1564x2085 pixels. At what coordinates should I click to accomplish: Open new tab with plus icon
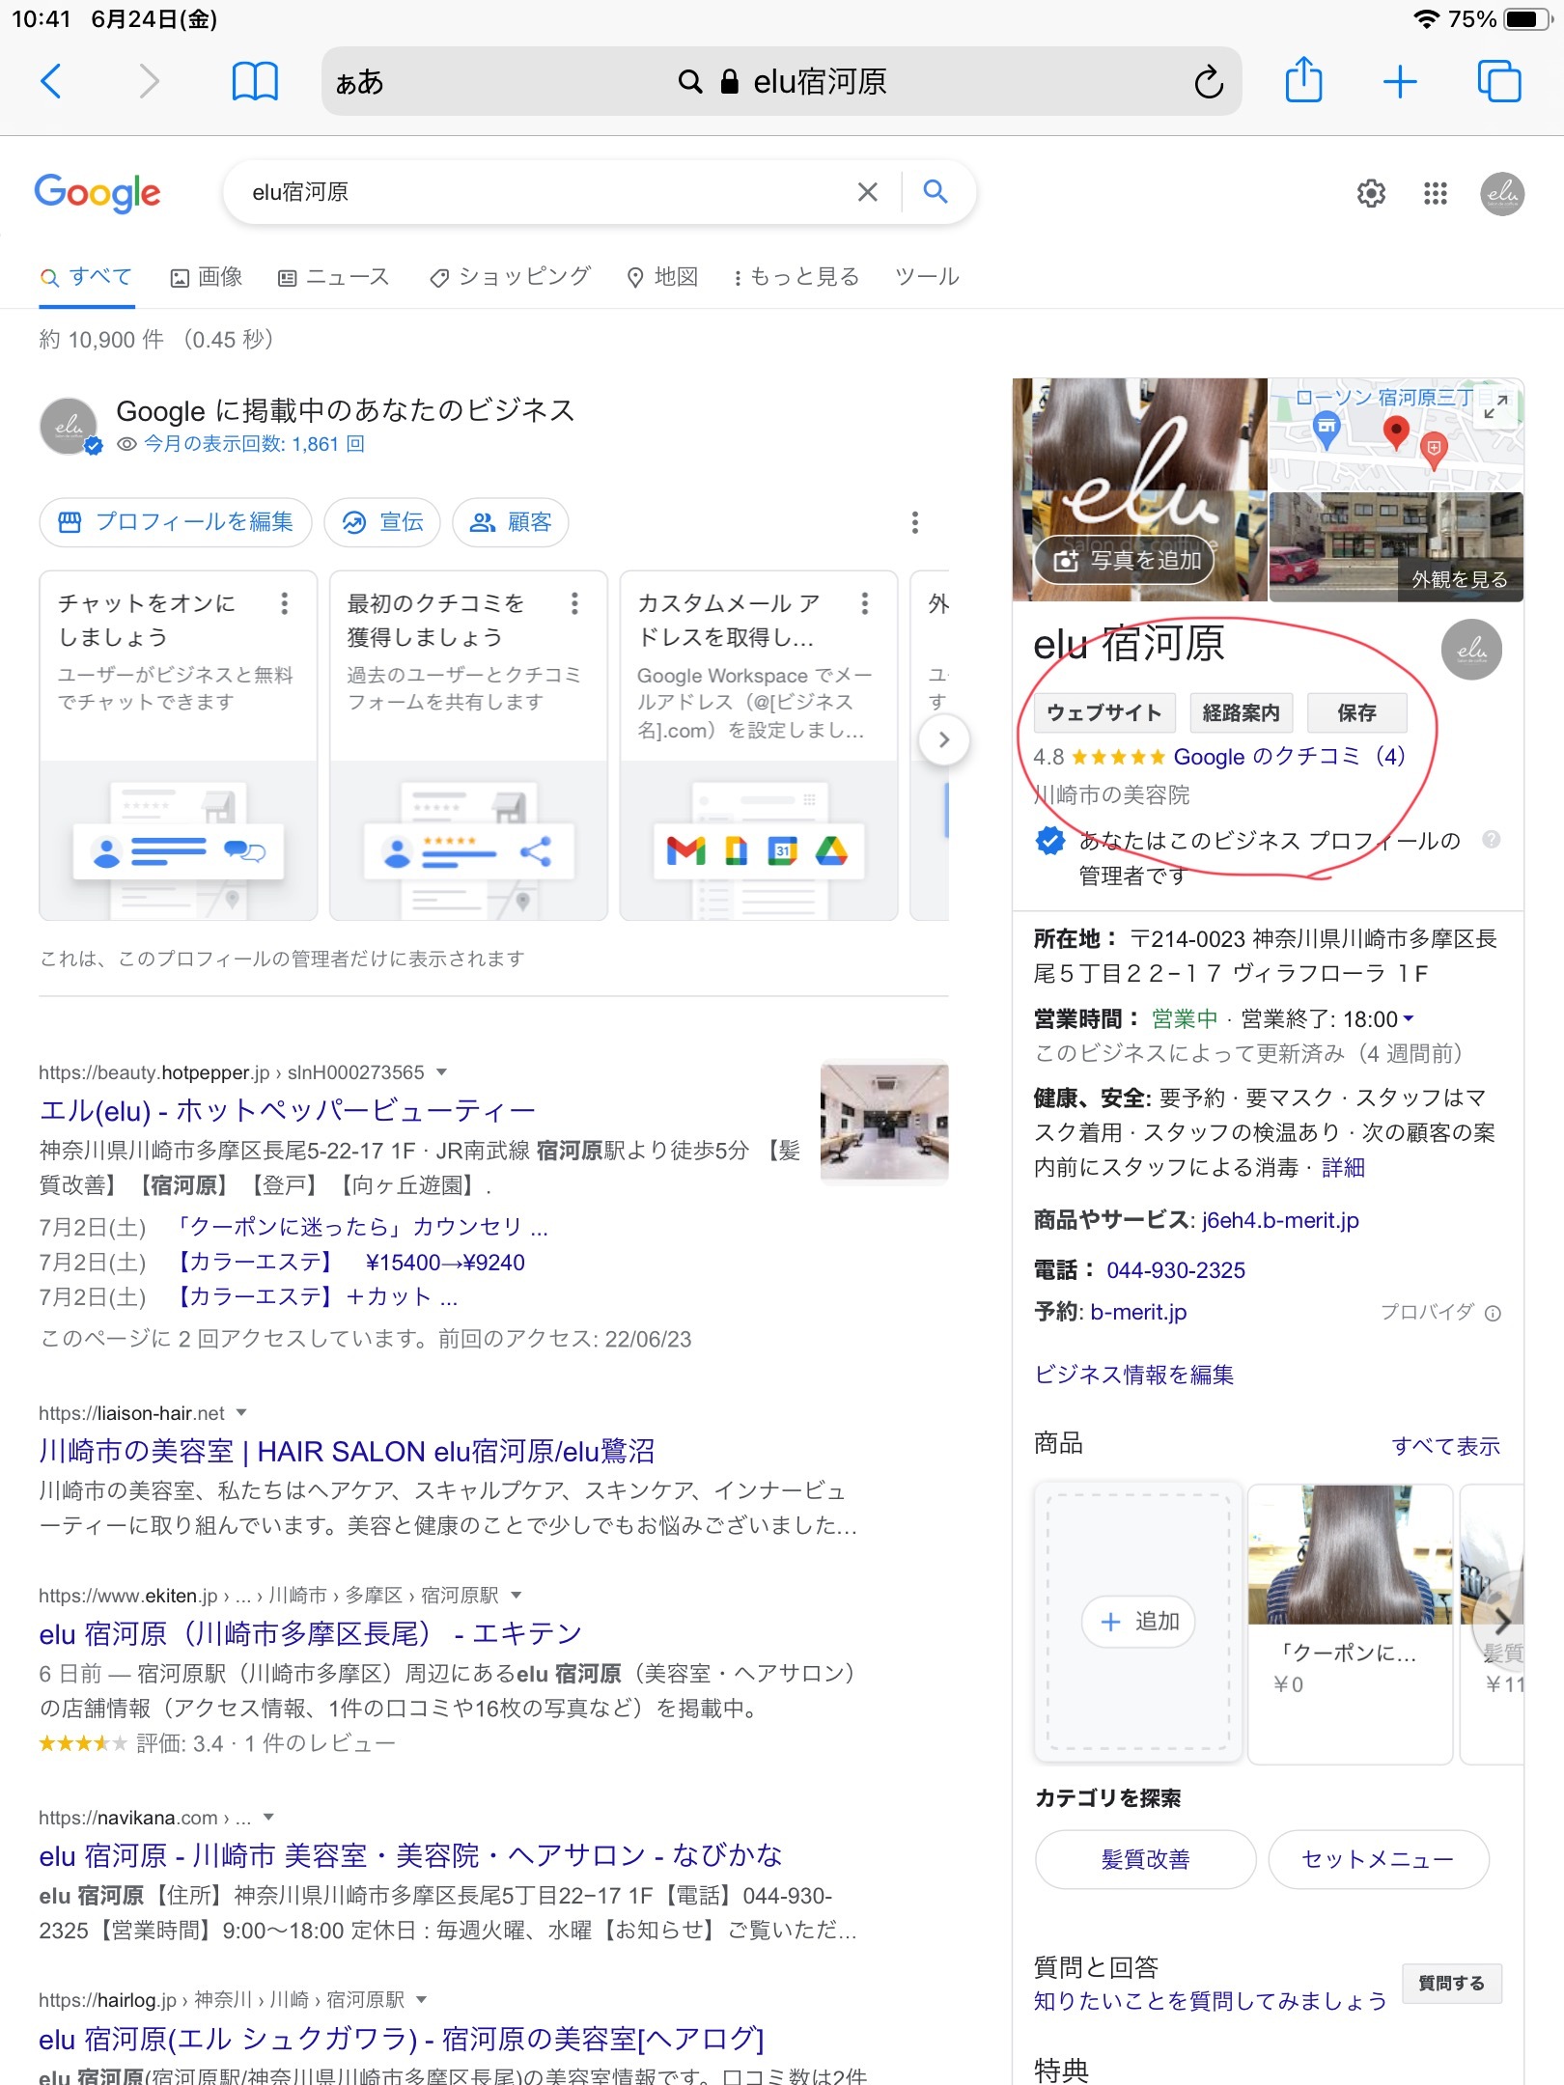[x=1400, y=82]
